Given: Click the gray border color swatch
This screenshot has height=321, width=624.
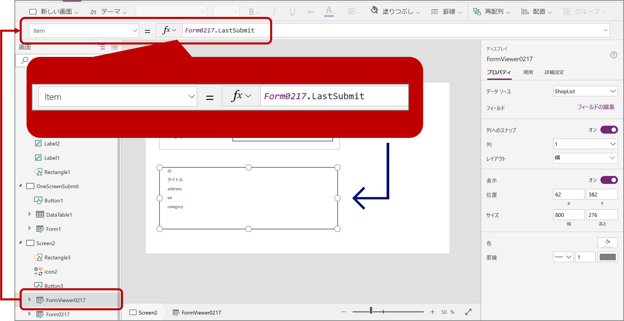Looking at the screenshot, I should coord(607,257).
